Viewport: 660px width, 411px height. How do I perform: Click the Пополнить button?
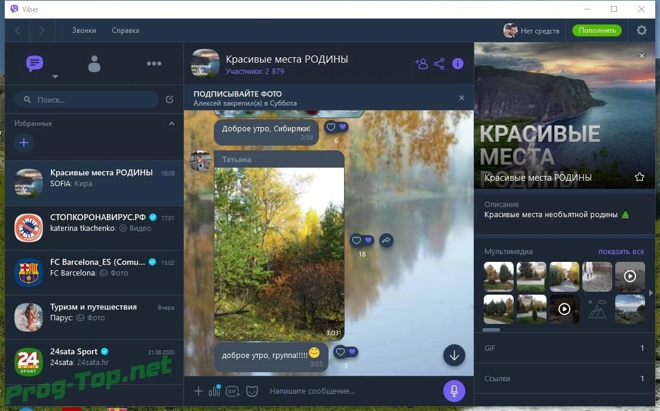pyautogui.click(x=597, y=30)
